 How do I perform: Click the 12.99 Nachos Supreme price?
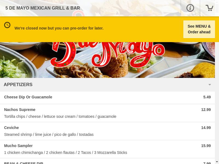(206, 110)
